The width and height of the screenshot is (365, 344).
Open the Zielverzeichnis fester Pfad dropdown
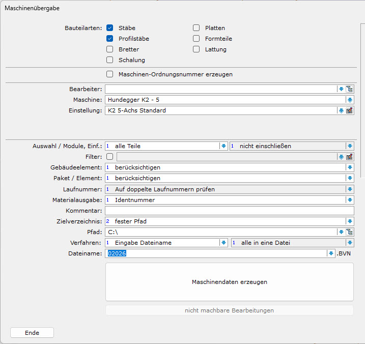coord(350,221)
